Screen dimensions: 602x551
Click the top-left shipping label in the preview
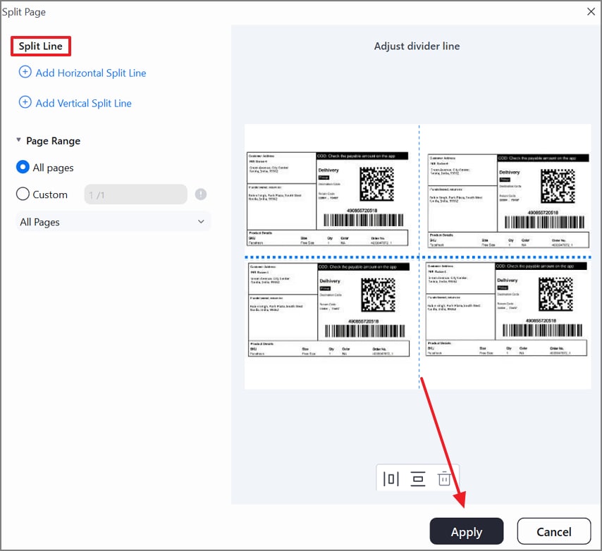point(328,199)
